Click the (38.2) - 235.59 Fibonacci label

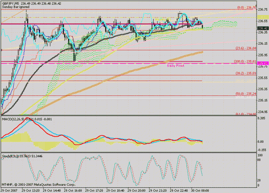246,74
